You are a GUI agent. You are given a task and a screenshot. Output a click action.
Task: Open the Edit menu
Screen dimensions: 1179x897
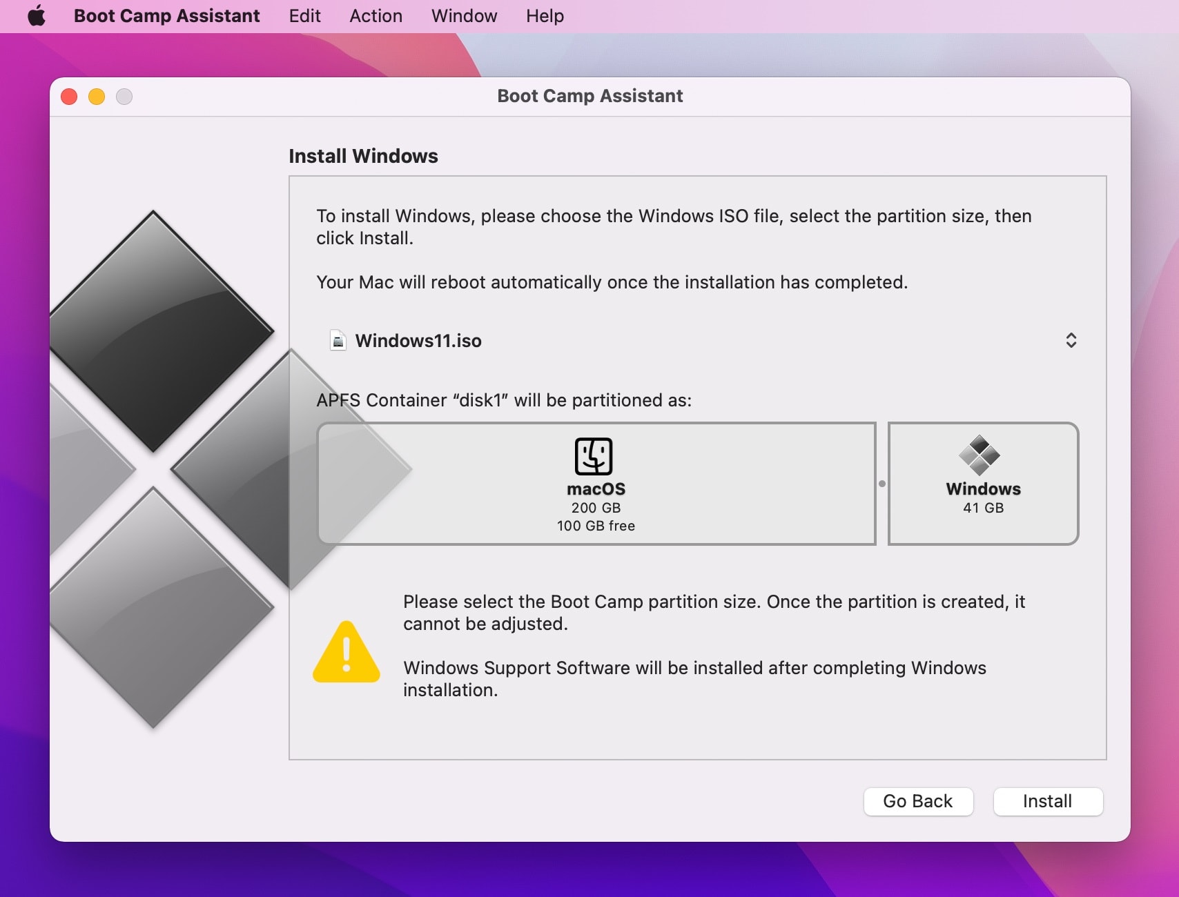tap(304, 15)
